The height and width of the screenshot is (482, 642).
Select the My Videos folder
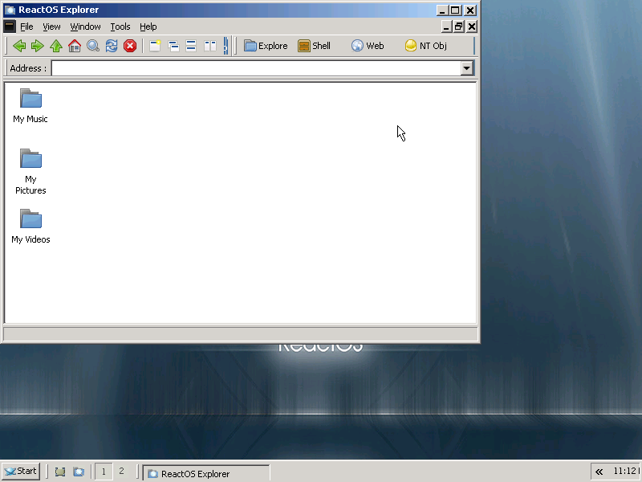30,227
